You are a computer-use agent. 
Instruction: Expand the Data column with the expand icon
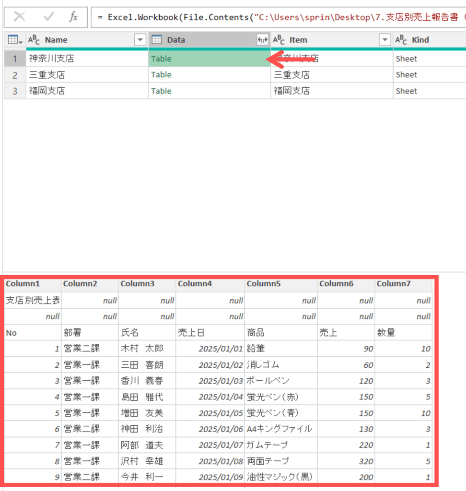(x=262, y=40)
